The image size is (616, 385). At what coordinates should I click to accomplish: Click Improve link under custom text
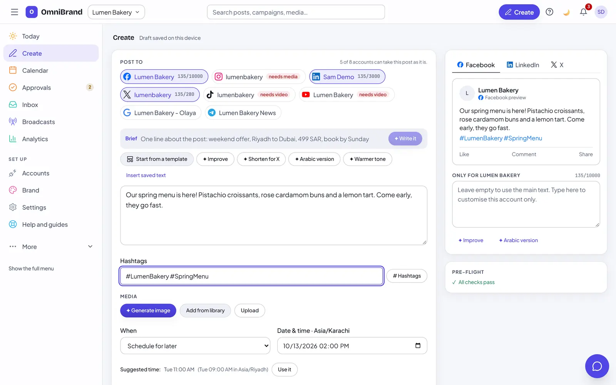tap(470, 240)
